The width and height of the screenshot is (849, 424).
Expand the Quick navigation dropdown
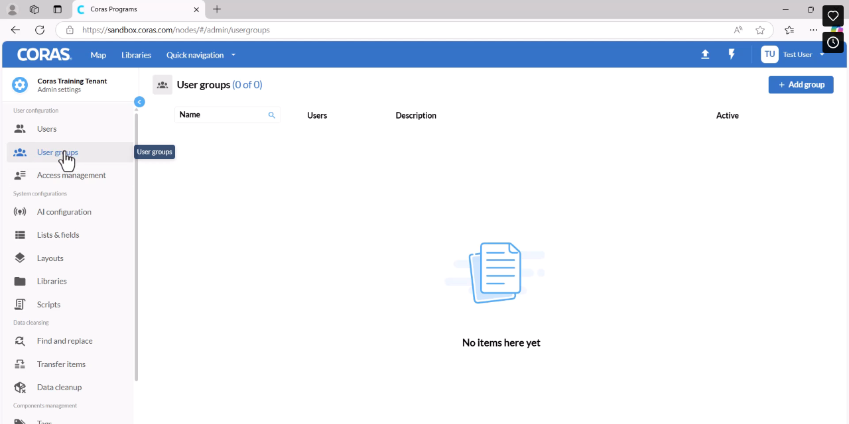click(201, 55)
